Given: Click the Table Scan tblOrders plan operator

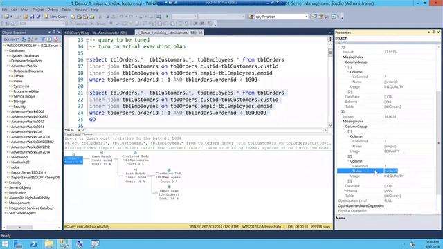Looking at the screenshot, I should (x=169, y=192).
